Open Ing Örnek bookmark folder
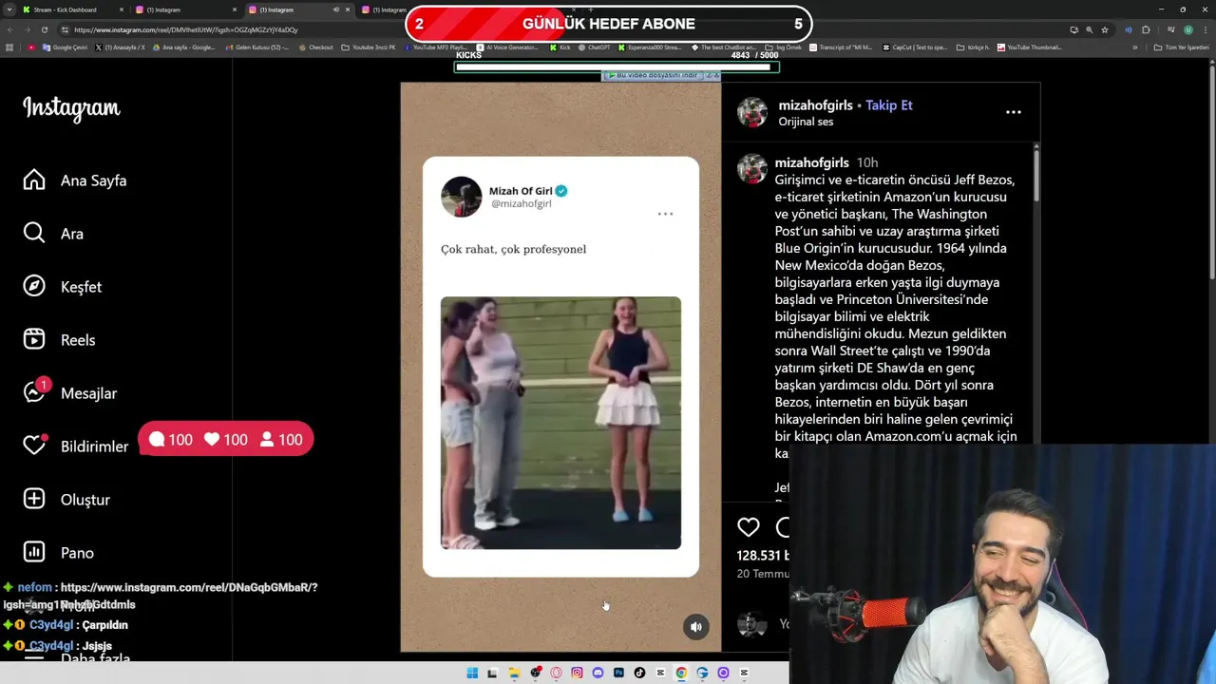Screen dimensions: 1216x684 click(x=784, y=47)
